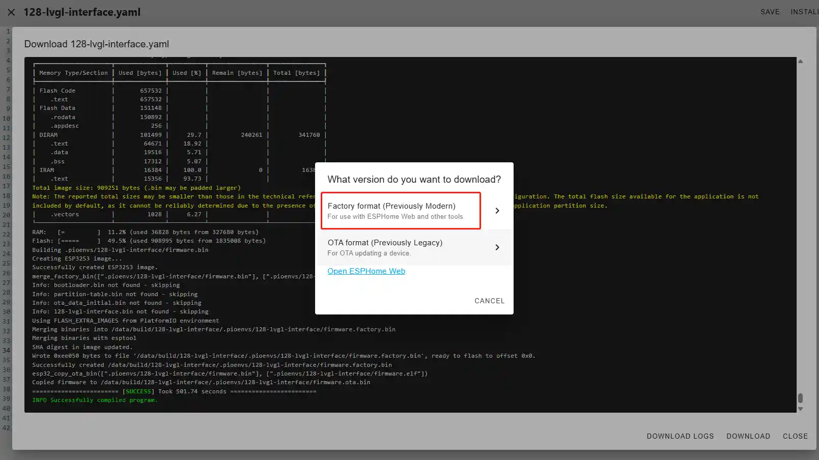Click the DOWNLOAD LOGS button
Screen dimensions: 819x460
(x=680, y=436)
